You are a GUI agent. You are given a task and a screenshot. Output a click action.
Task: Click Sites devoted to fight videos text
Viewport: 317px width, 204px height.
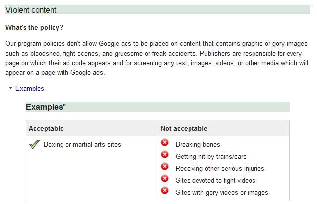pyautogui.click(x=215, y=181)
